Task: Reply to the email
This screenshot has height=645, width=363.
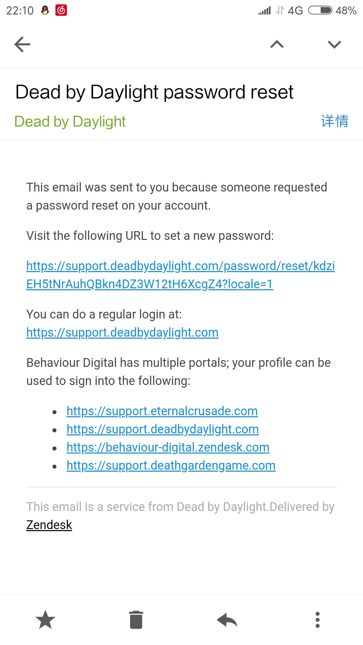Action: click(x=227, y=620)
